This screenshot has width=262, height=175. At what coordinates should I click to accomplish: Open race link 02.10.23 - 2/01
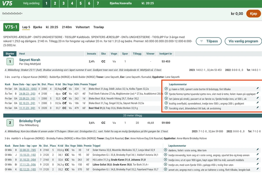(x=27, y=103)
